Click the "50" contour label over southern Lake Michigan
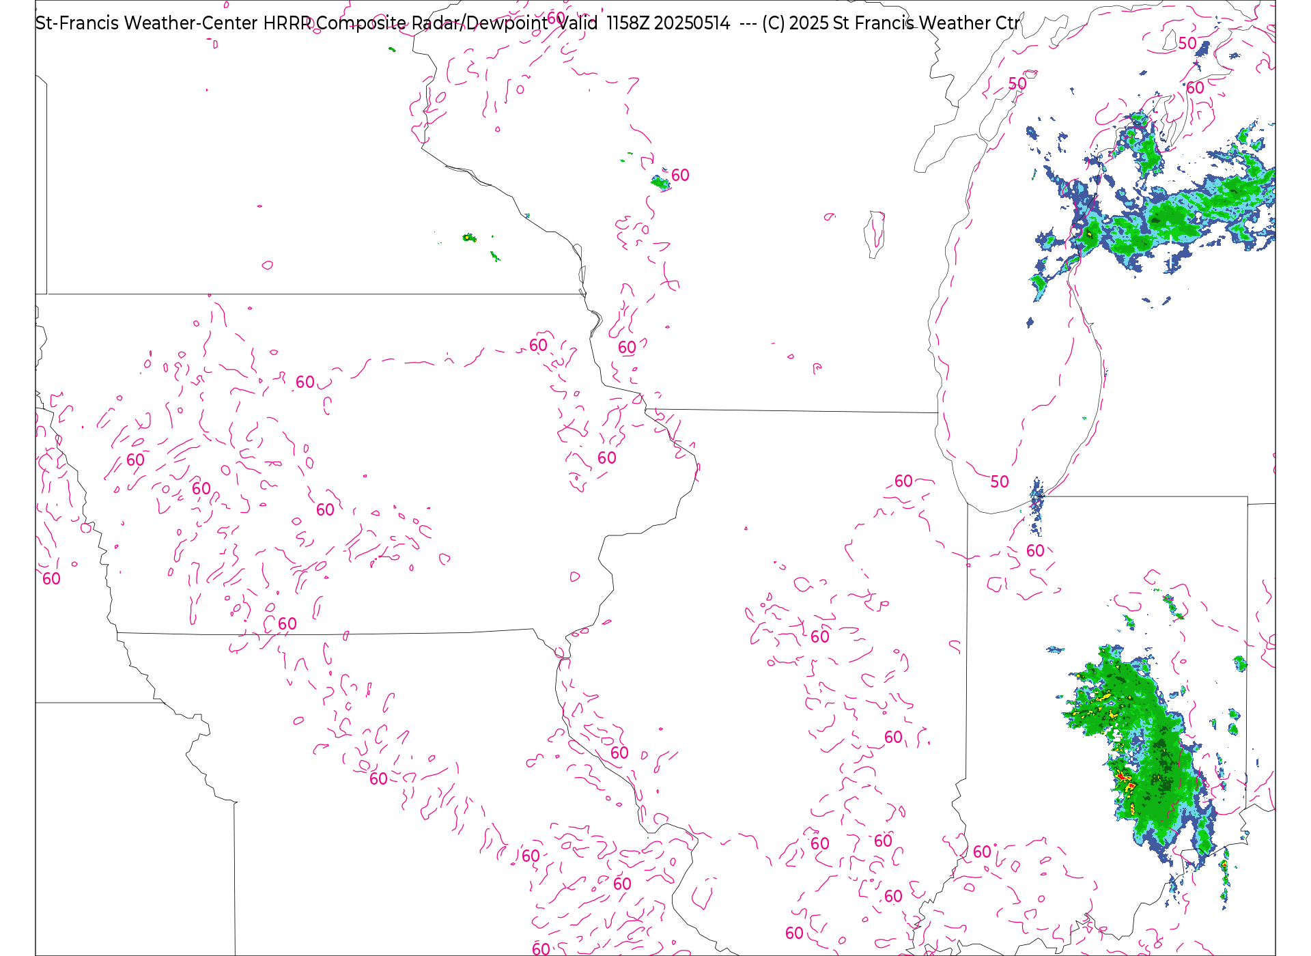Screen dimensions: 1311x956 tap(1000, 482)
